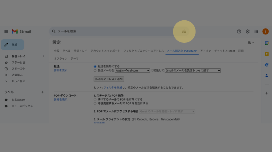Switch to the フィルタとブロック中のアドレス tab
Screen dimensions: 272x152
click(x=143, y=51)
